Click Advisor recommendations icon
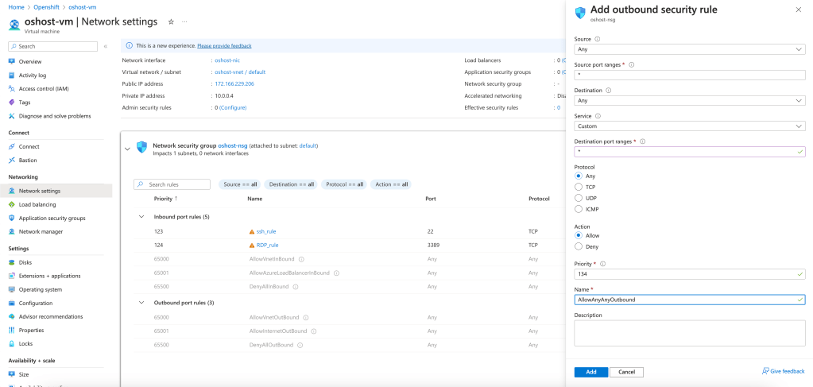Image resolution: width=813 pixels, height=387 pixels. click(12, 316)
